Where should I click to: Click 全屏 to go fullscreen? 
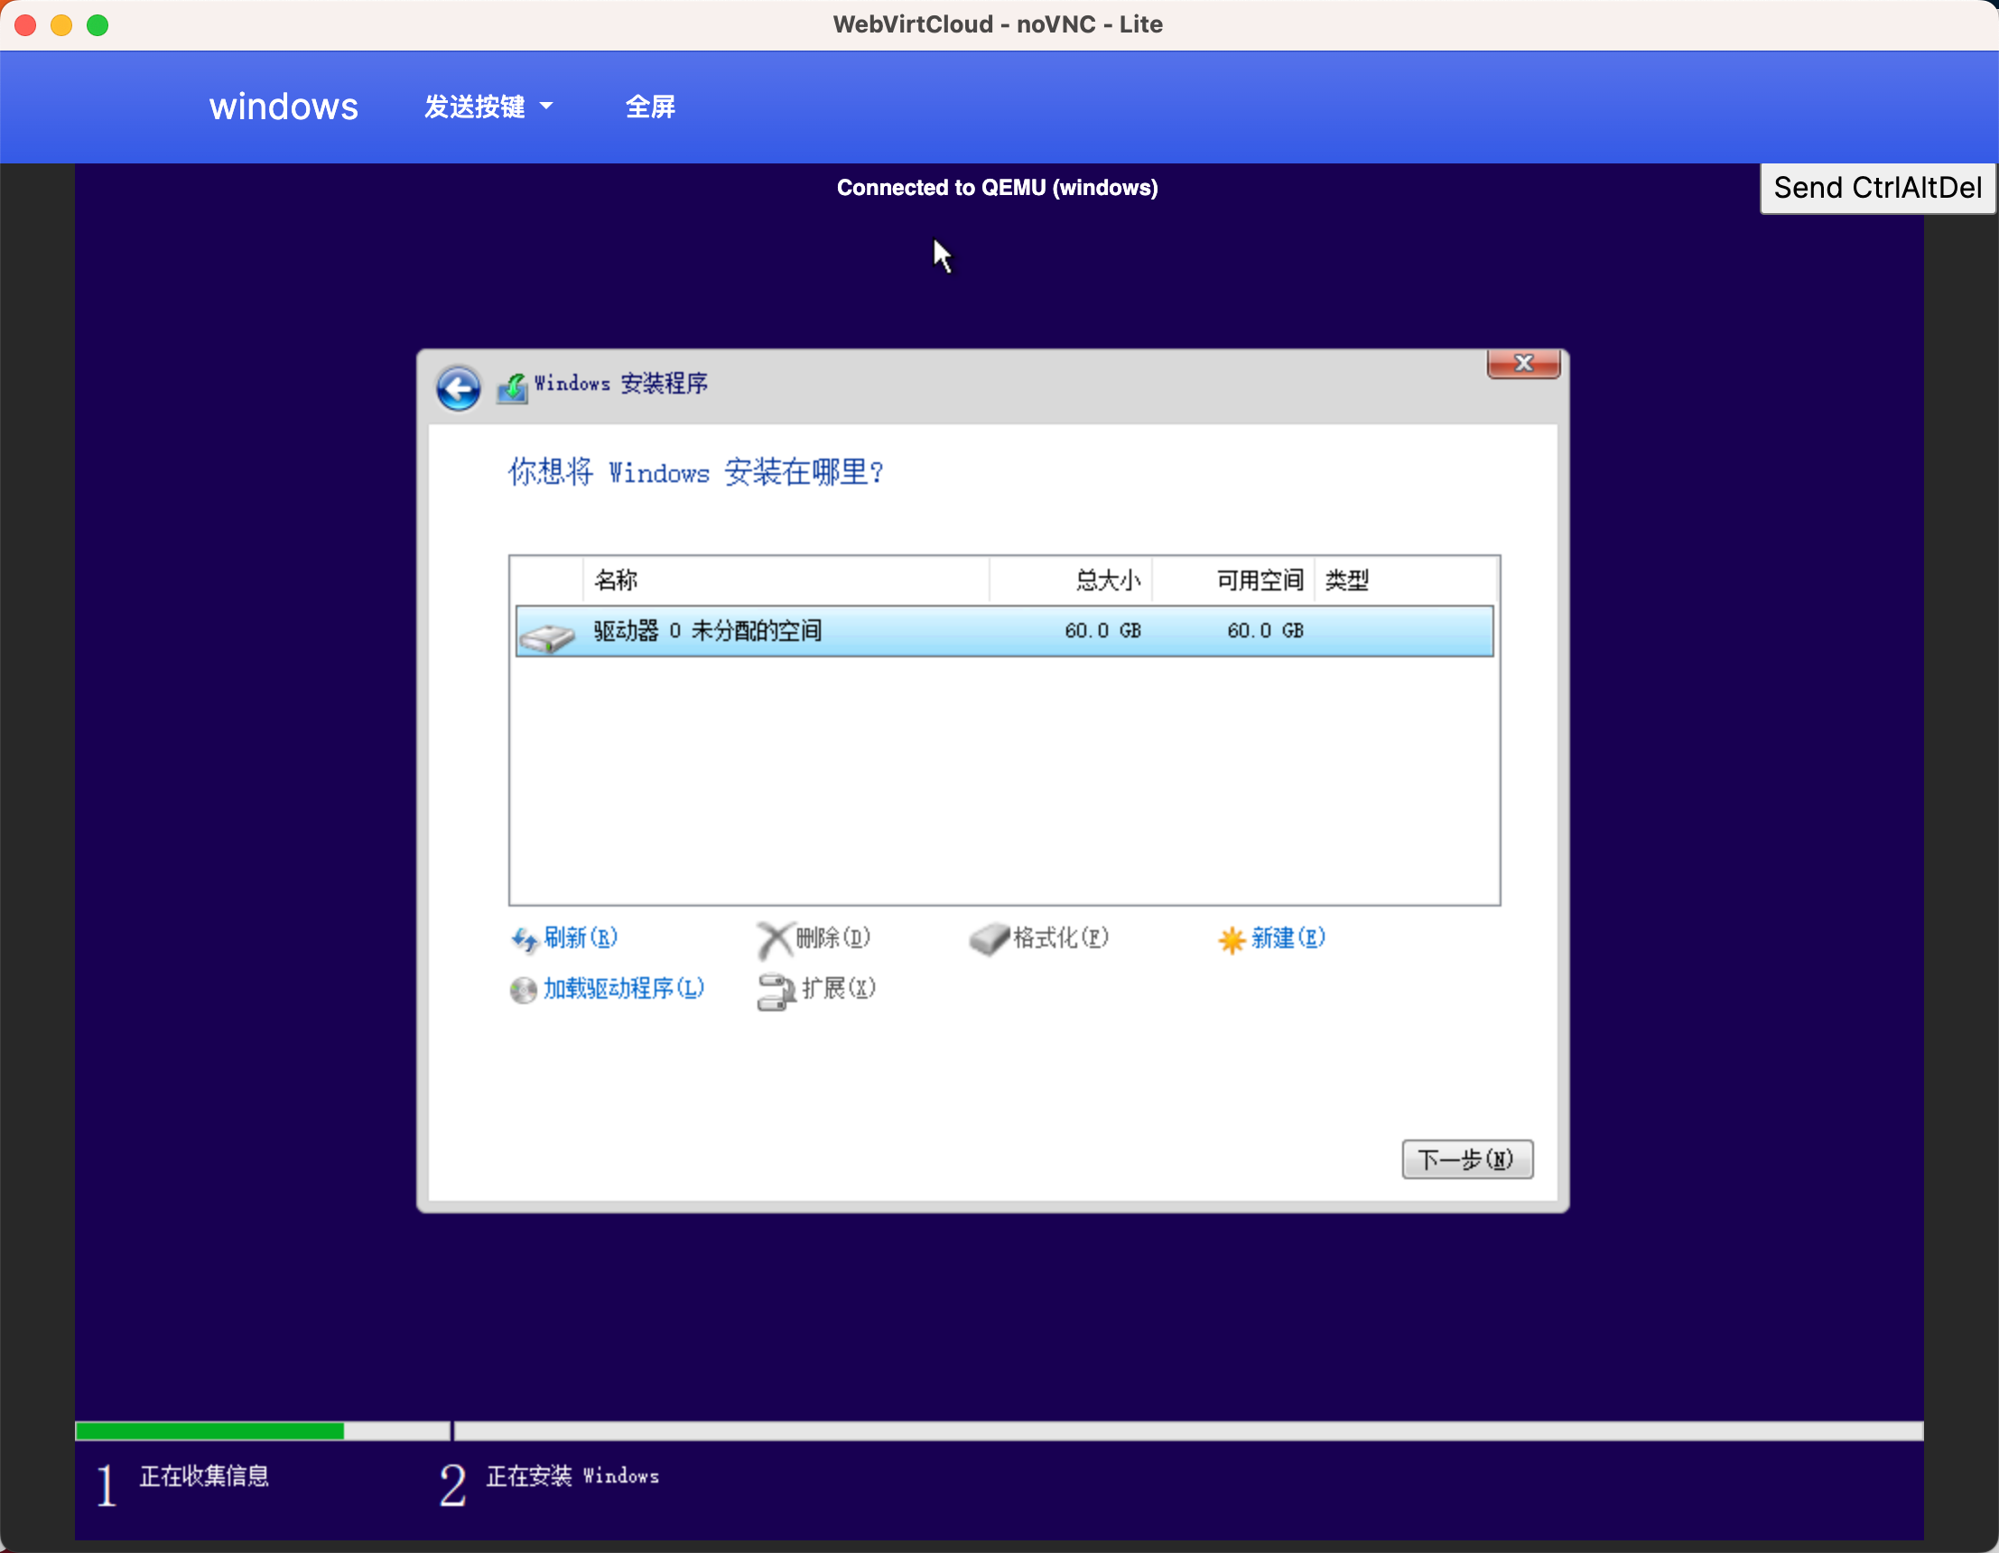(x=651, y=107)
